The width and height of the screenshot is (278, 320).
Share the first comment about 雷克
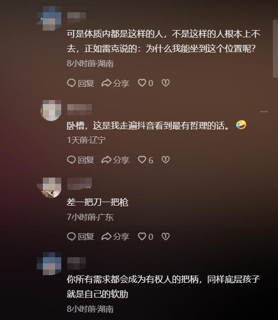tap(115, 83)
